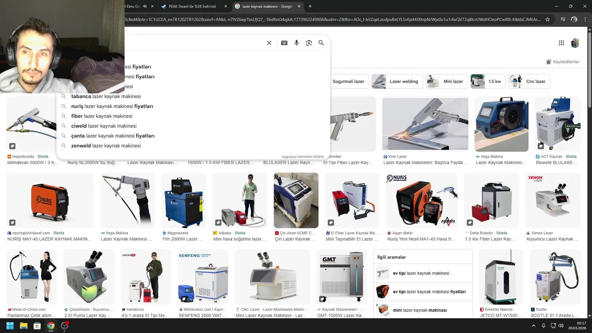Open the Emektar Makina JETCO MT-W1500 image
Screen dimensions: 592x333
point(501,277)
